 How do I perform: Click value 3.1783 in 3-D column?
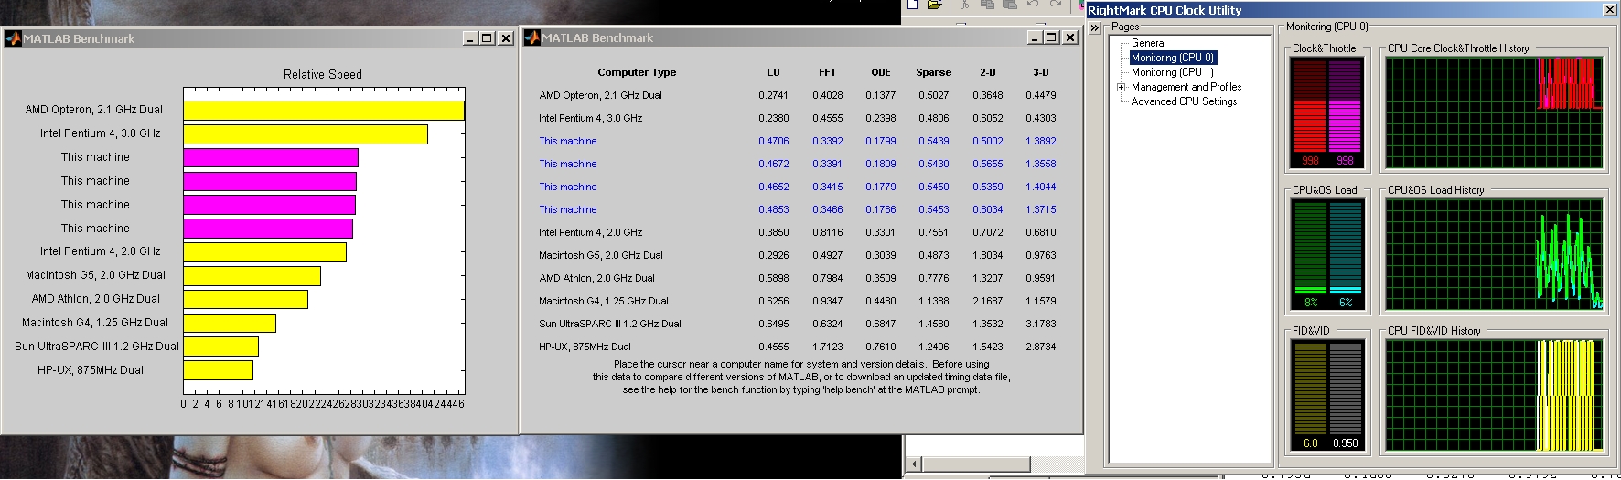1041,324
